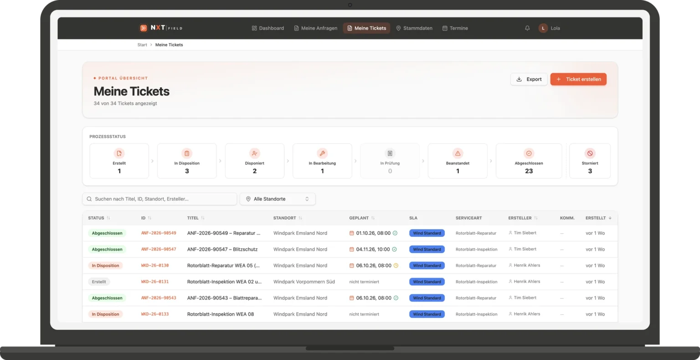Viewport: 700px width, 360px height.
Task: Switch to the Stammdaten tab
Action: pyautogui.click(x=414, y=28)
